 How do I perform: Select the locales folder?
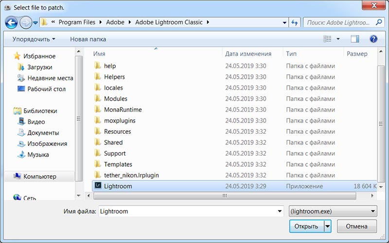tap(113, 88)
